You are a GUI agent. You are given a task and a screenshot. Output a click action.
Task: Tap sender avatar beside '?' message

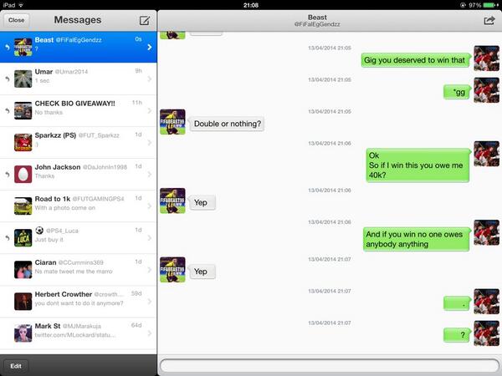(x=486, y=333)
